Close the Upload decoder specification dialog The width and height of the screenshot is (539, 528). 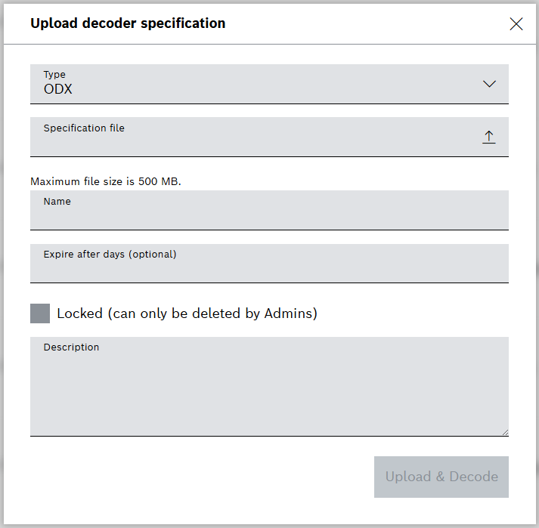coord(516,24)
